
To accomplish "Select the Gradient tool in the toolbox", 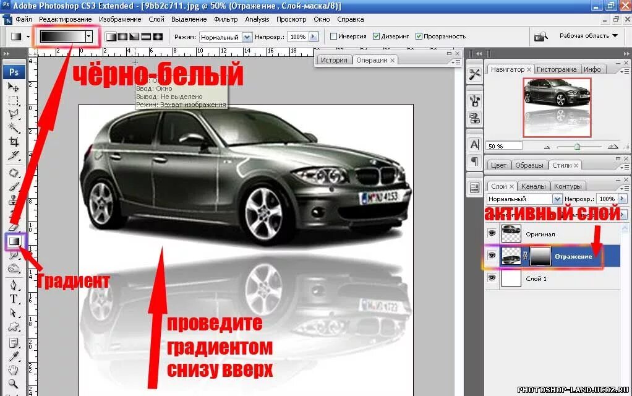I will 14,241.
